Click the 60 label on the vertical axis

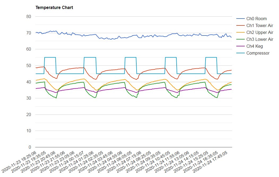tap(29, 49)
